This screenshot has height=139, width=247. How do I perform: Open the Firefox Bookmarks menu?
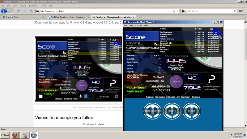click(x=34, y=6)
